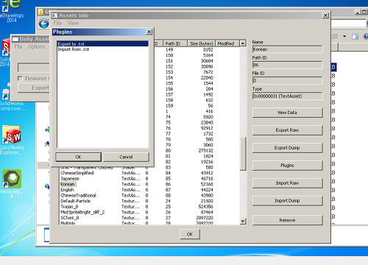This screenshot has width=368, height=265.
Task: Click the Name field showing Korean
Action: (x=287, y=49)
